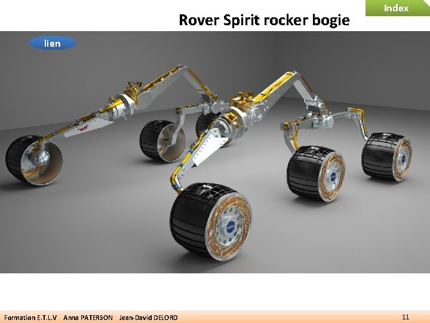Screen dimensions: 430x323
Task: Open the blue lien link button
Action: pos(53,43)
